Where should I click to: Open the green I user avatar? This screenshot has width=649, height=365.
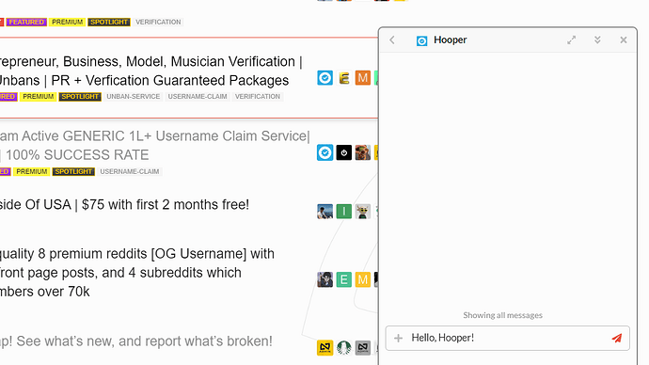tap(343, 212)
